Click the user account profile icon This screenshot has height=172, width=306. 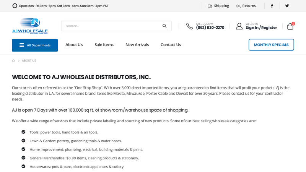pyautogui.click(x=239, y=26)
